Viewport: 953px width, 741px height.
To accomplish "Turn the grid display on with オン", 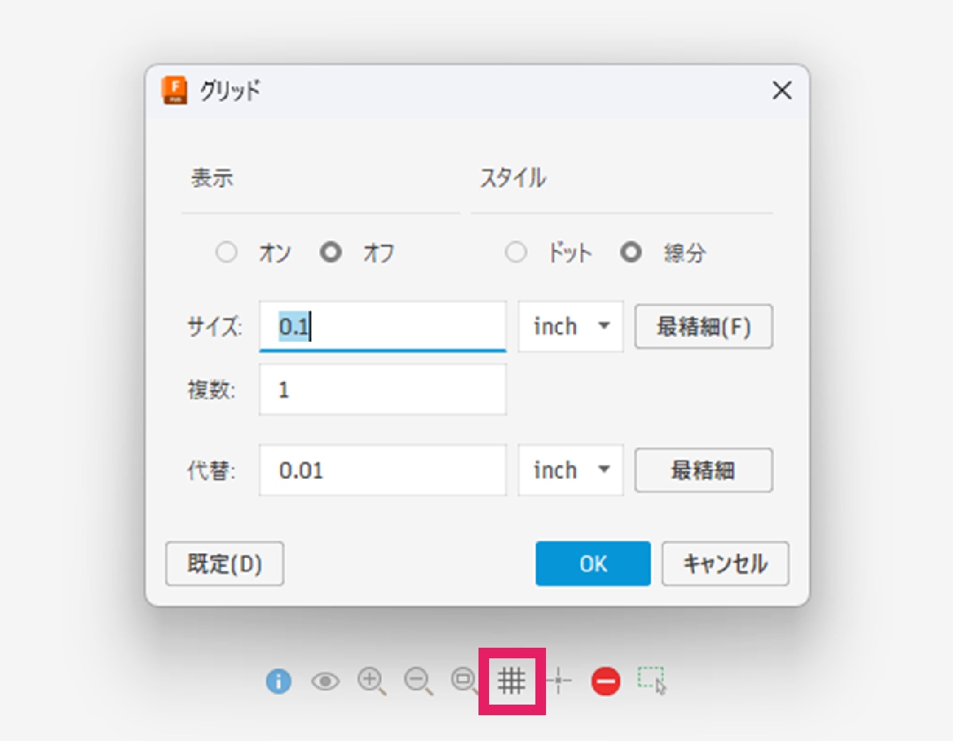I will click(x=226, y=252).
